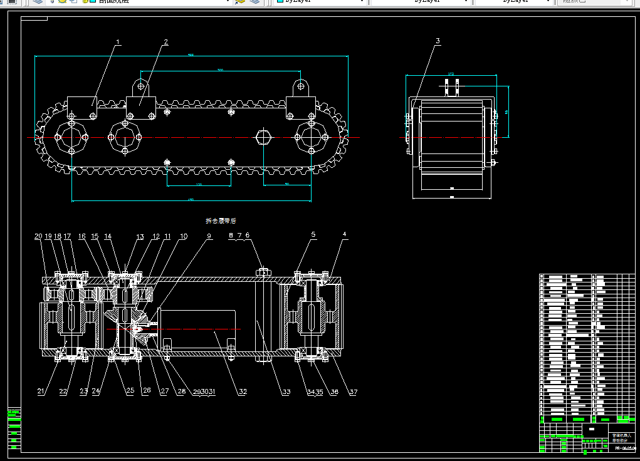Select part callout number 26
Screen dimensions: 640x461
(x=147, y=390)
